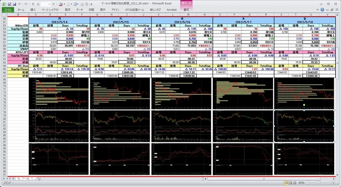Open the アドイン ribbon tab
The height and width of the screenshot is (187, 341).
115,10
